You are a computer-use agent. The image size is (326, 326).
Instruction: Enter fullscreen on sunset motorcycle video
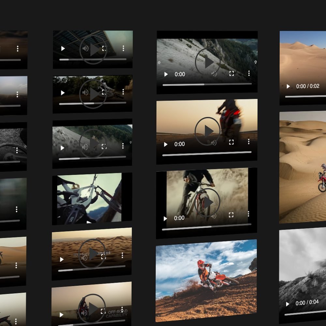[231, 142]
